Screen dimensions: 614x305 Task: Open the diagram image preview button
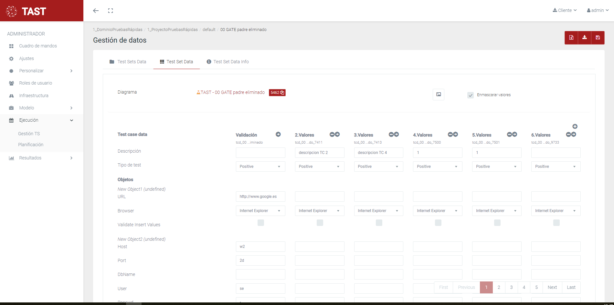click(438, 95)
